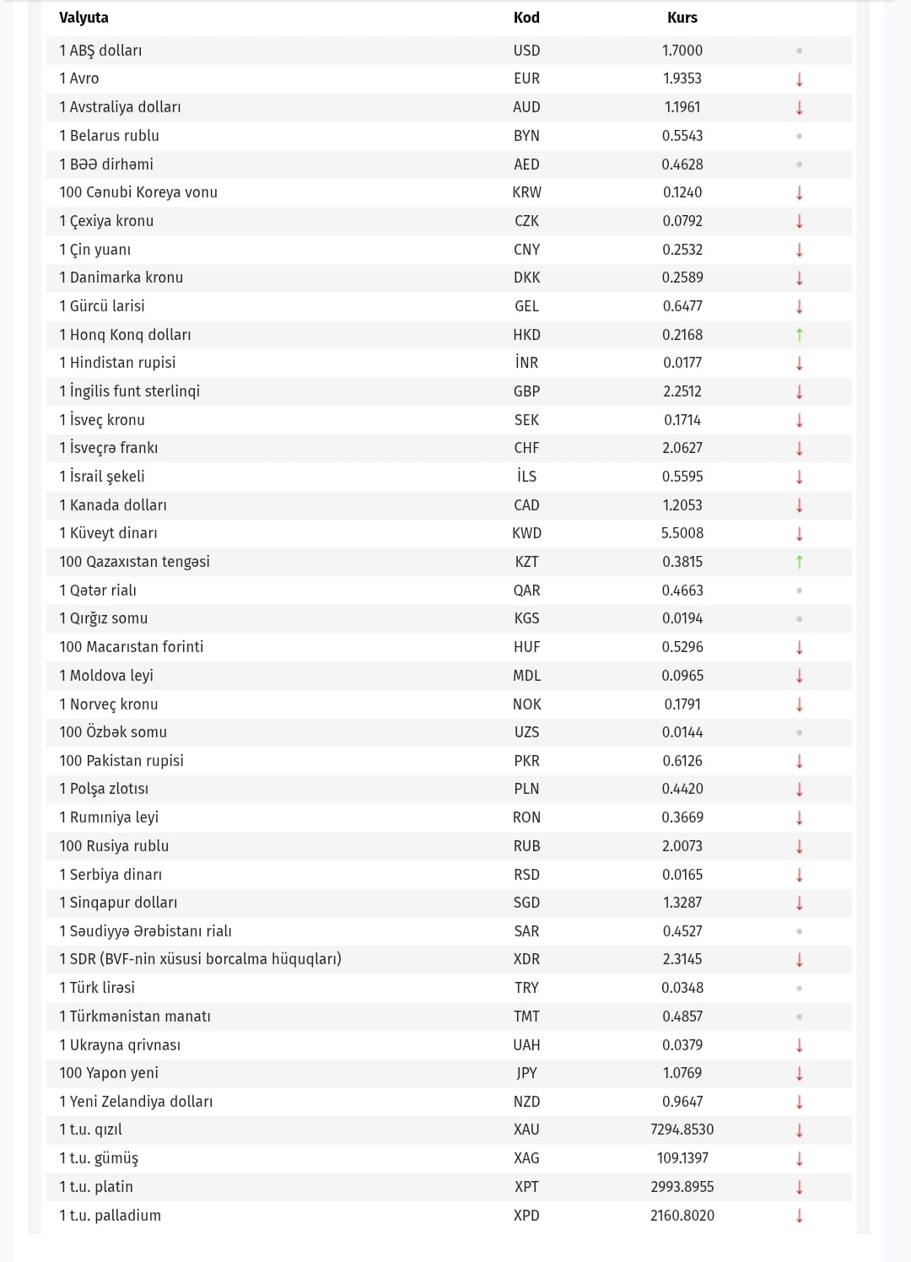911x1262 pixels.
Task: Click the 1 t.u. platin row
Action: point(449,1187)
